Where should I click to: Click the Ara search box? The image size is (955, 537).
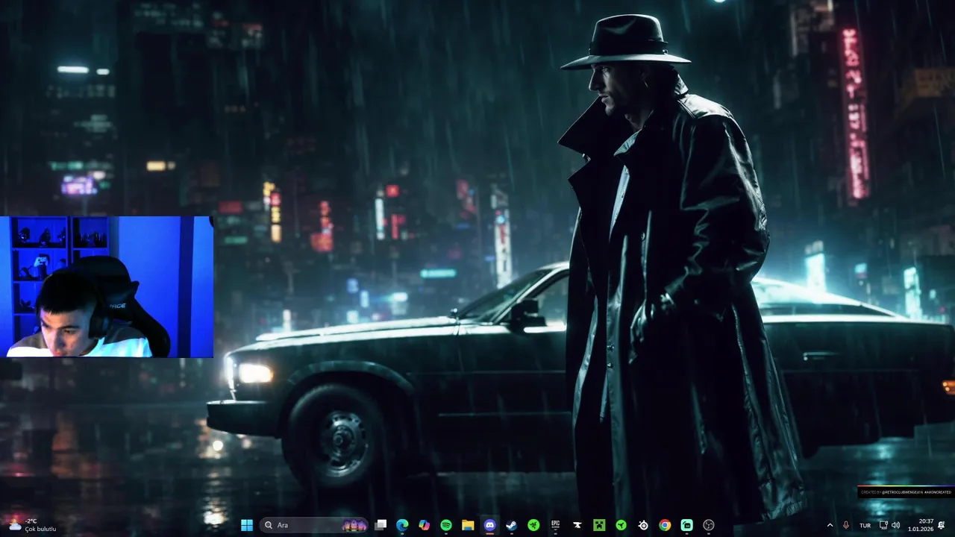coord(313,525)
